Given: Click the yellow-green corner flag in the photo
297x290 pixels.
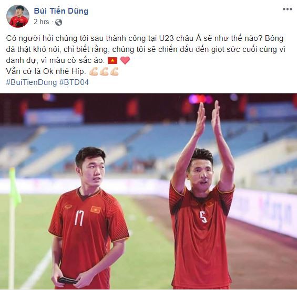Looking at the screenshot, I should pos(15,187).
